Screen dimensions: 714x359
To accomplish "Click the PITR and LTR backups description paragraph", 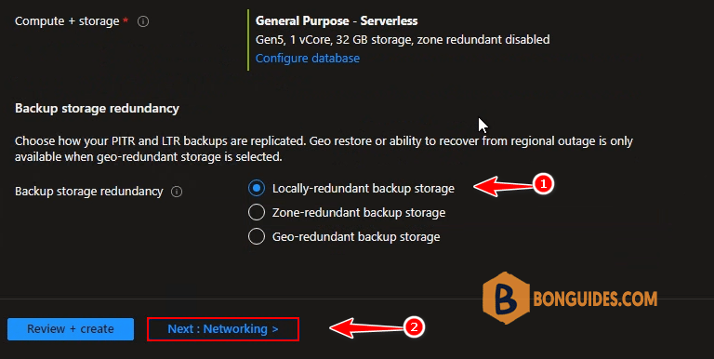I will pyautogui.click(x=324, y=149).
